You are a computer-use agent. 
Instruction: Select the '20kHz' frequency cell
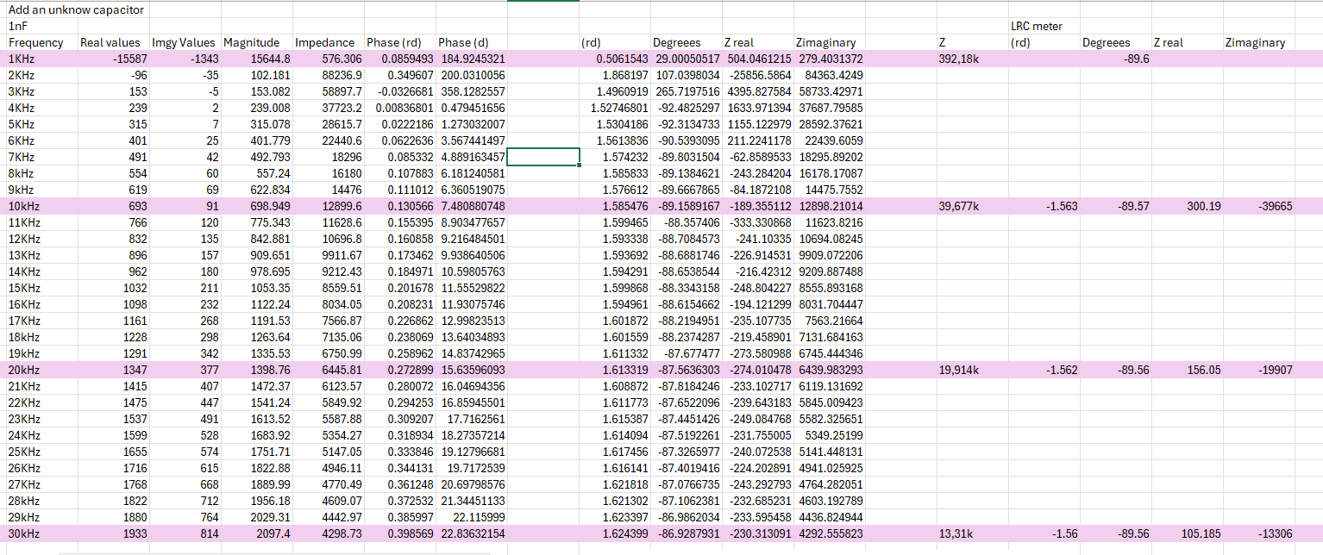point(23,370)
